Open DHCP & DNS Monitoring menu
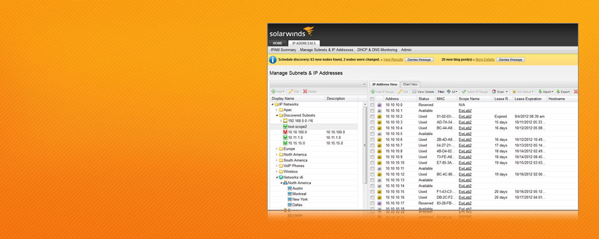The width and height of the screenshot is (599, 239). point(377,50)
